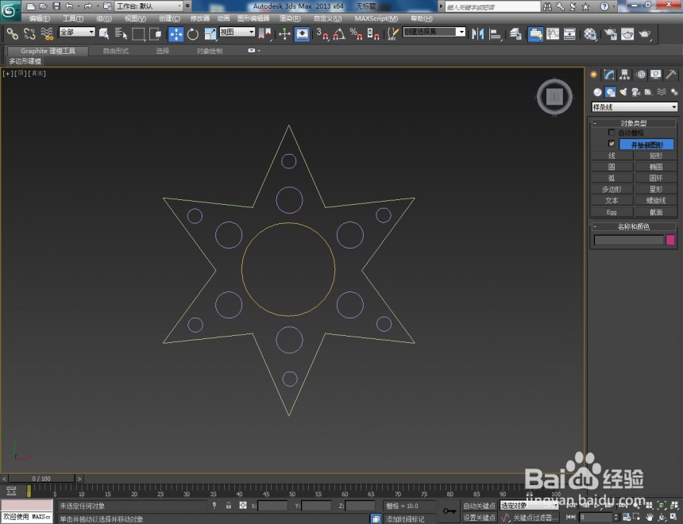Open the 3ds Max application menu button
Image resolution: width=683 pixels, height=524 pixels.
10,10
